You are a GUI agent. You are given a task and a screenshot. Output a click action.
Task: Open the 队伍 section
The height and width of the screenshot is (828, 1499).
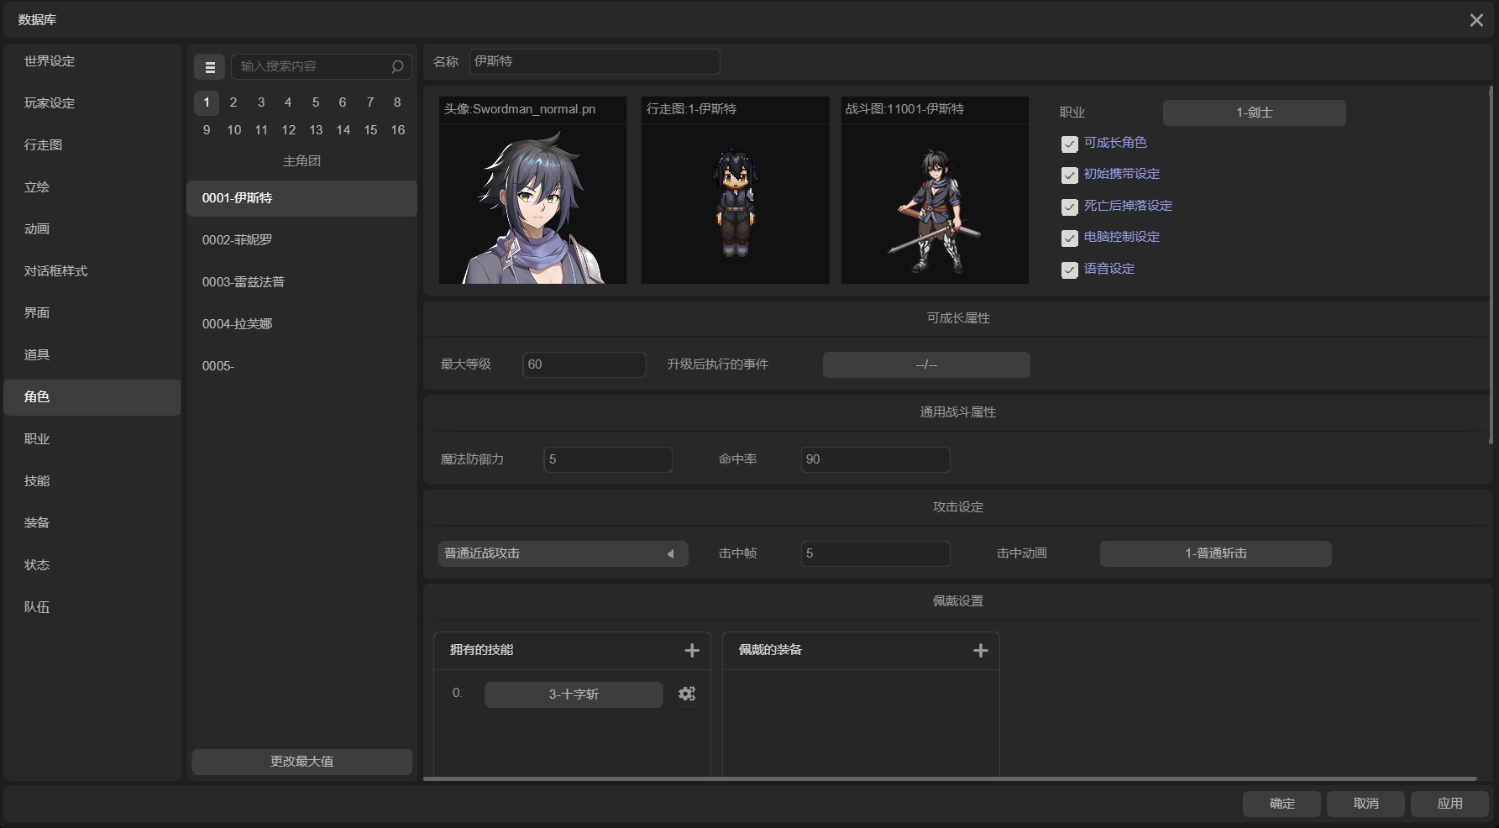(92, 607)
